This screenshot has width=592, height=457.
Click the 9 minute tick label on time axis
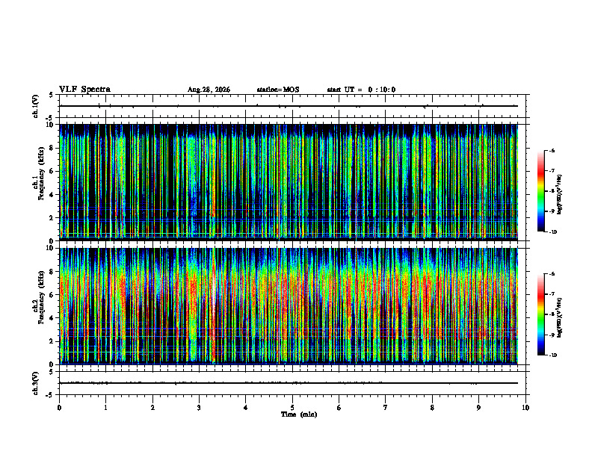(478, 408)
